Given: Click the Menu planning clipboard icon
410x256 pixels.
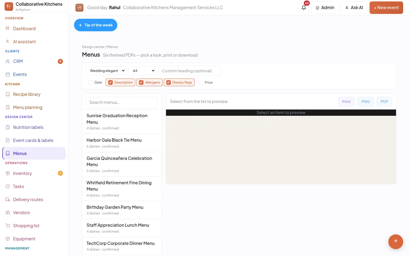Looking at the screenshot, I should 8,107.
